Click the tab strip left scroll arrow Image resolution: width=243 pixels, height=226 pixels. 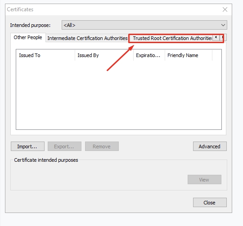216,37
